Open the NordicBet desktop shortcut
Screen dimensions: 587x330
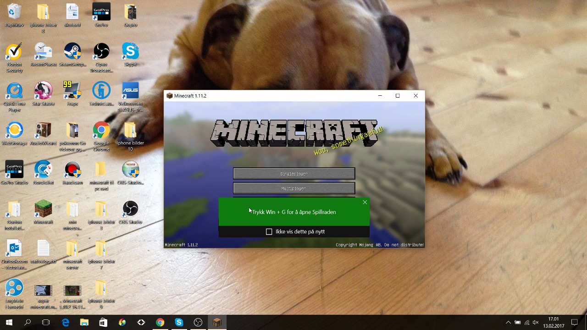44,173
